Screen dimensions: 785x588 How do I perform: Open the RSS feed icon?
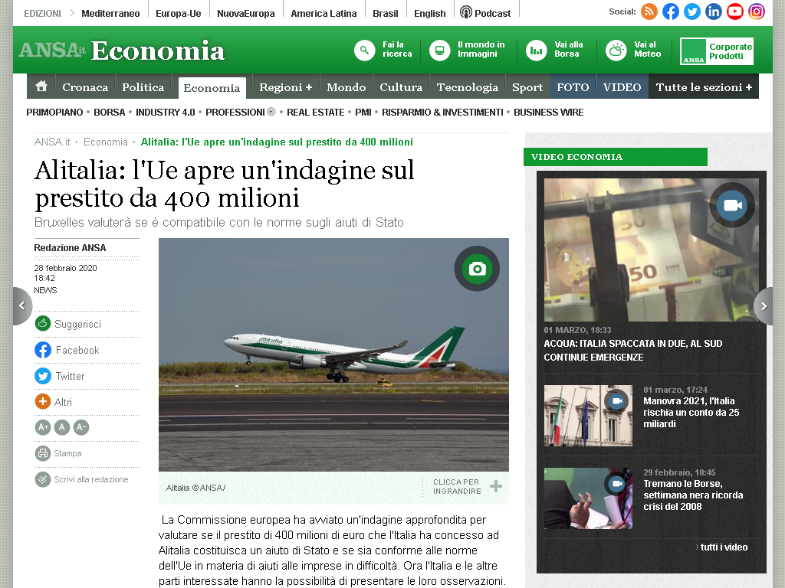649,11
